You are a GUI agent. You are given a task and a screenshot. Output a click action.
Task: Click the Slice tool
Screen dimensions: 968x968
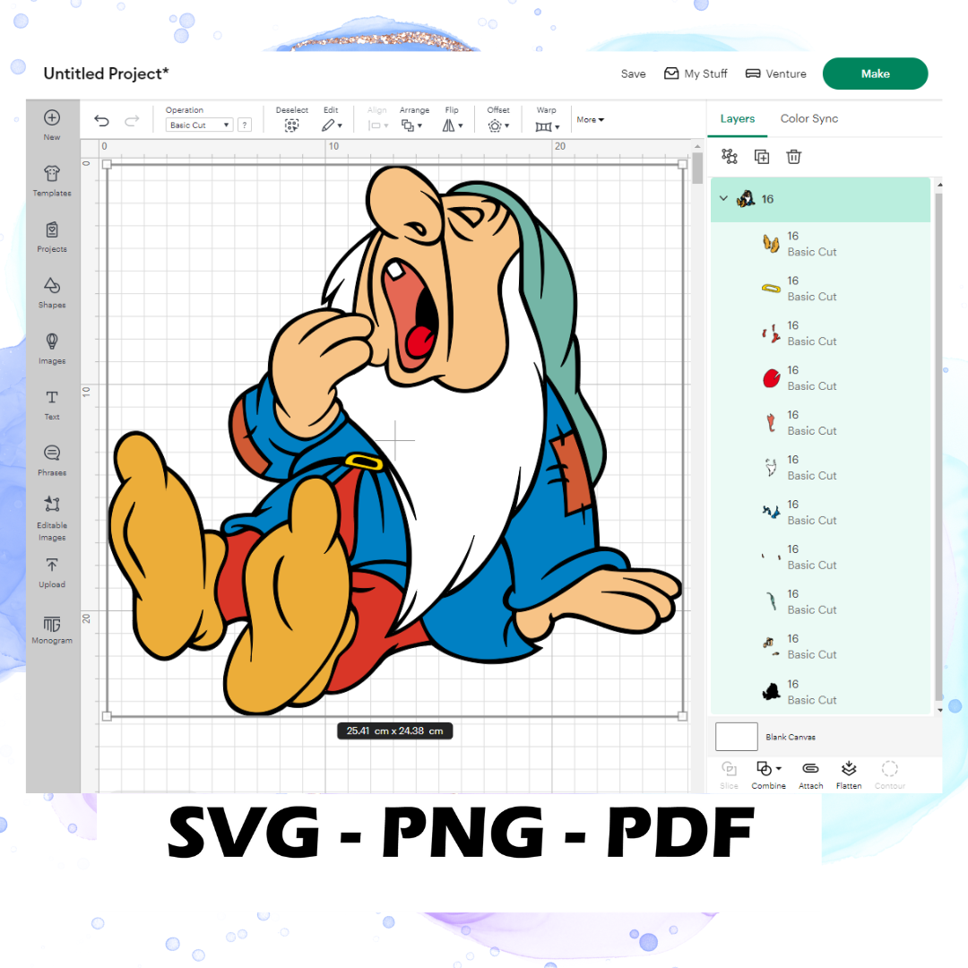(729, 774)
